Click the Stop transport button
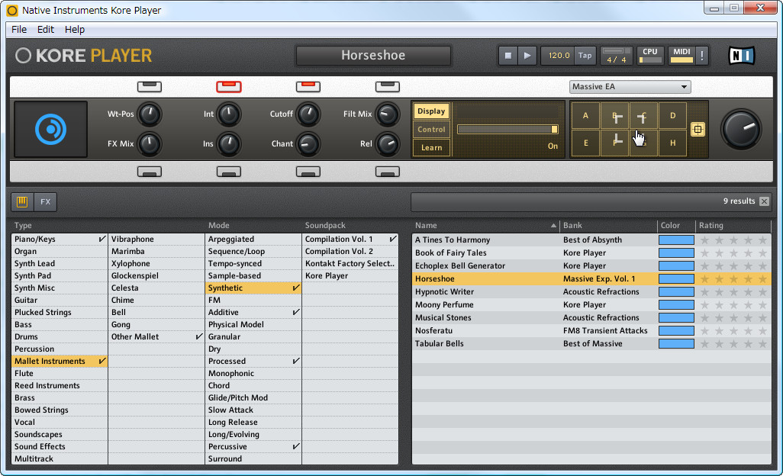Image resolution: width=783 pixels, height=476 pixels. (x=507, y=56)
